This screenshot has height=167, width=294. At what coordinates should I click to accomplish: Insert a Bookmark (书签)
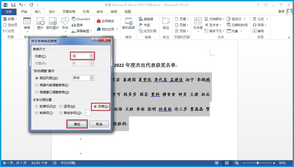[x=145, y=25]
